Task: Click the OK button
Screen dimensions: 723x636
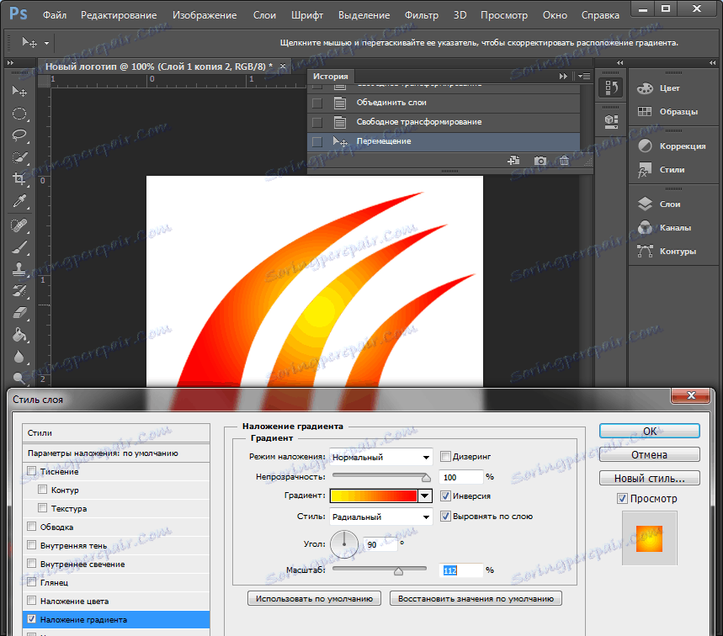Action: click(x=649, y=431)
